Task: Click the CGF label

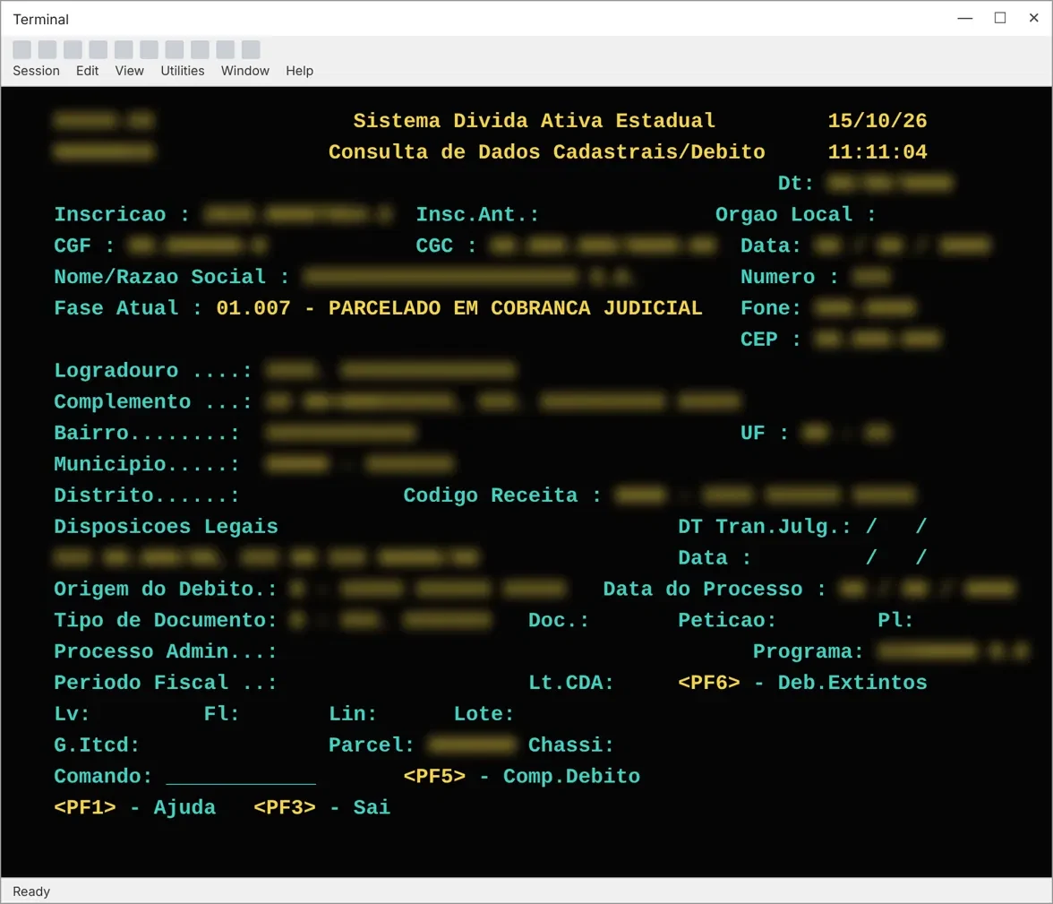Action: pos(84,245)
